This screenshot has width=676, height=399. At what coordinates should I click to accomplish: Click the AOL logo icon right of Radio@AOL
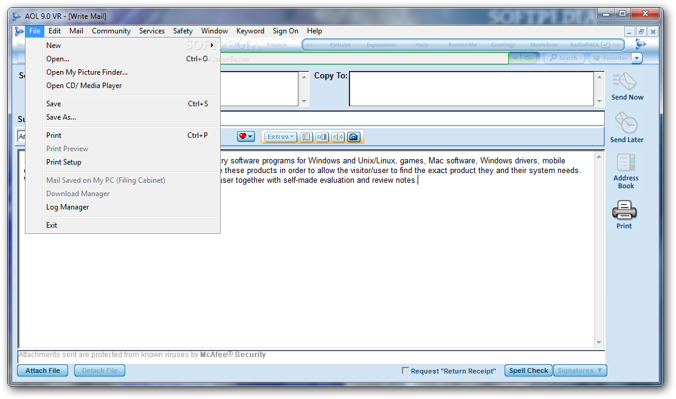point(641,44)
